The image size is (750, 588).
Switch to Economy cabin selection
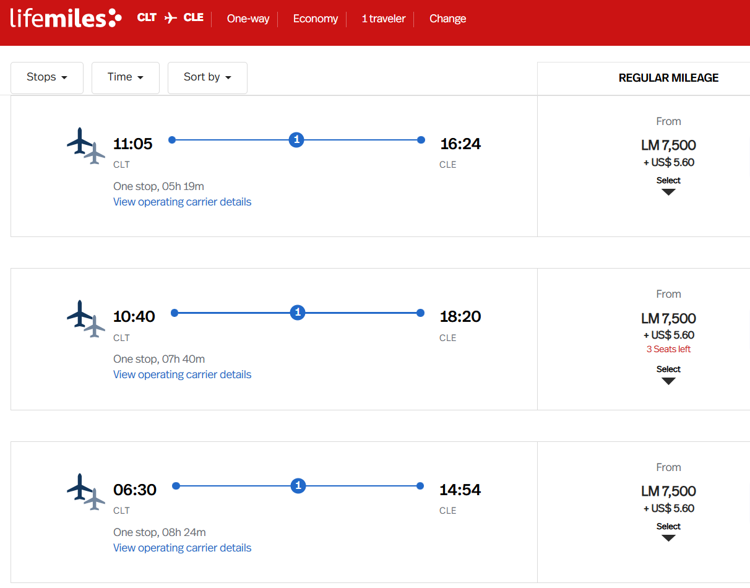click(x=315, y=19)
